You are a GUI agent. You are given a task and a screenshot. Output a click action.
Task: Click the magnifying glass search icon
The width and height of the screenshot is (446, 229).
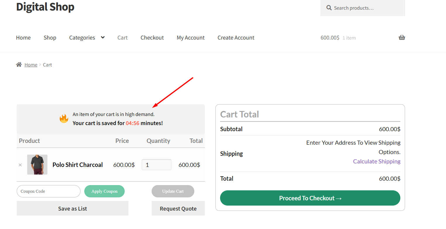point(328,8)
